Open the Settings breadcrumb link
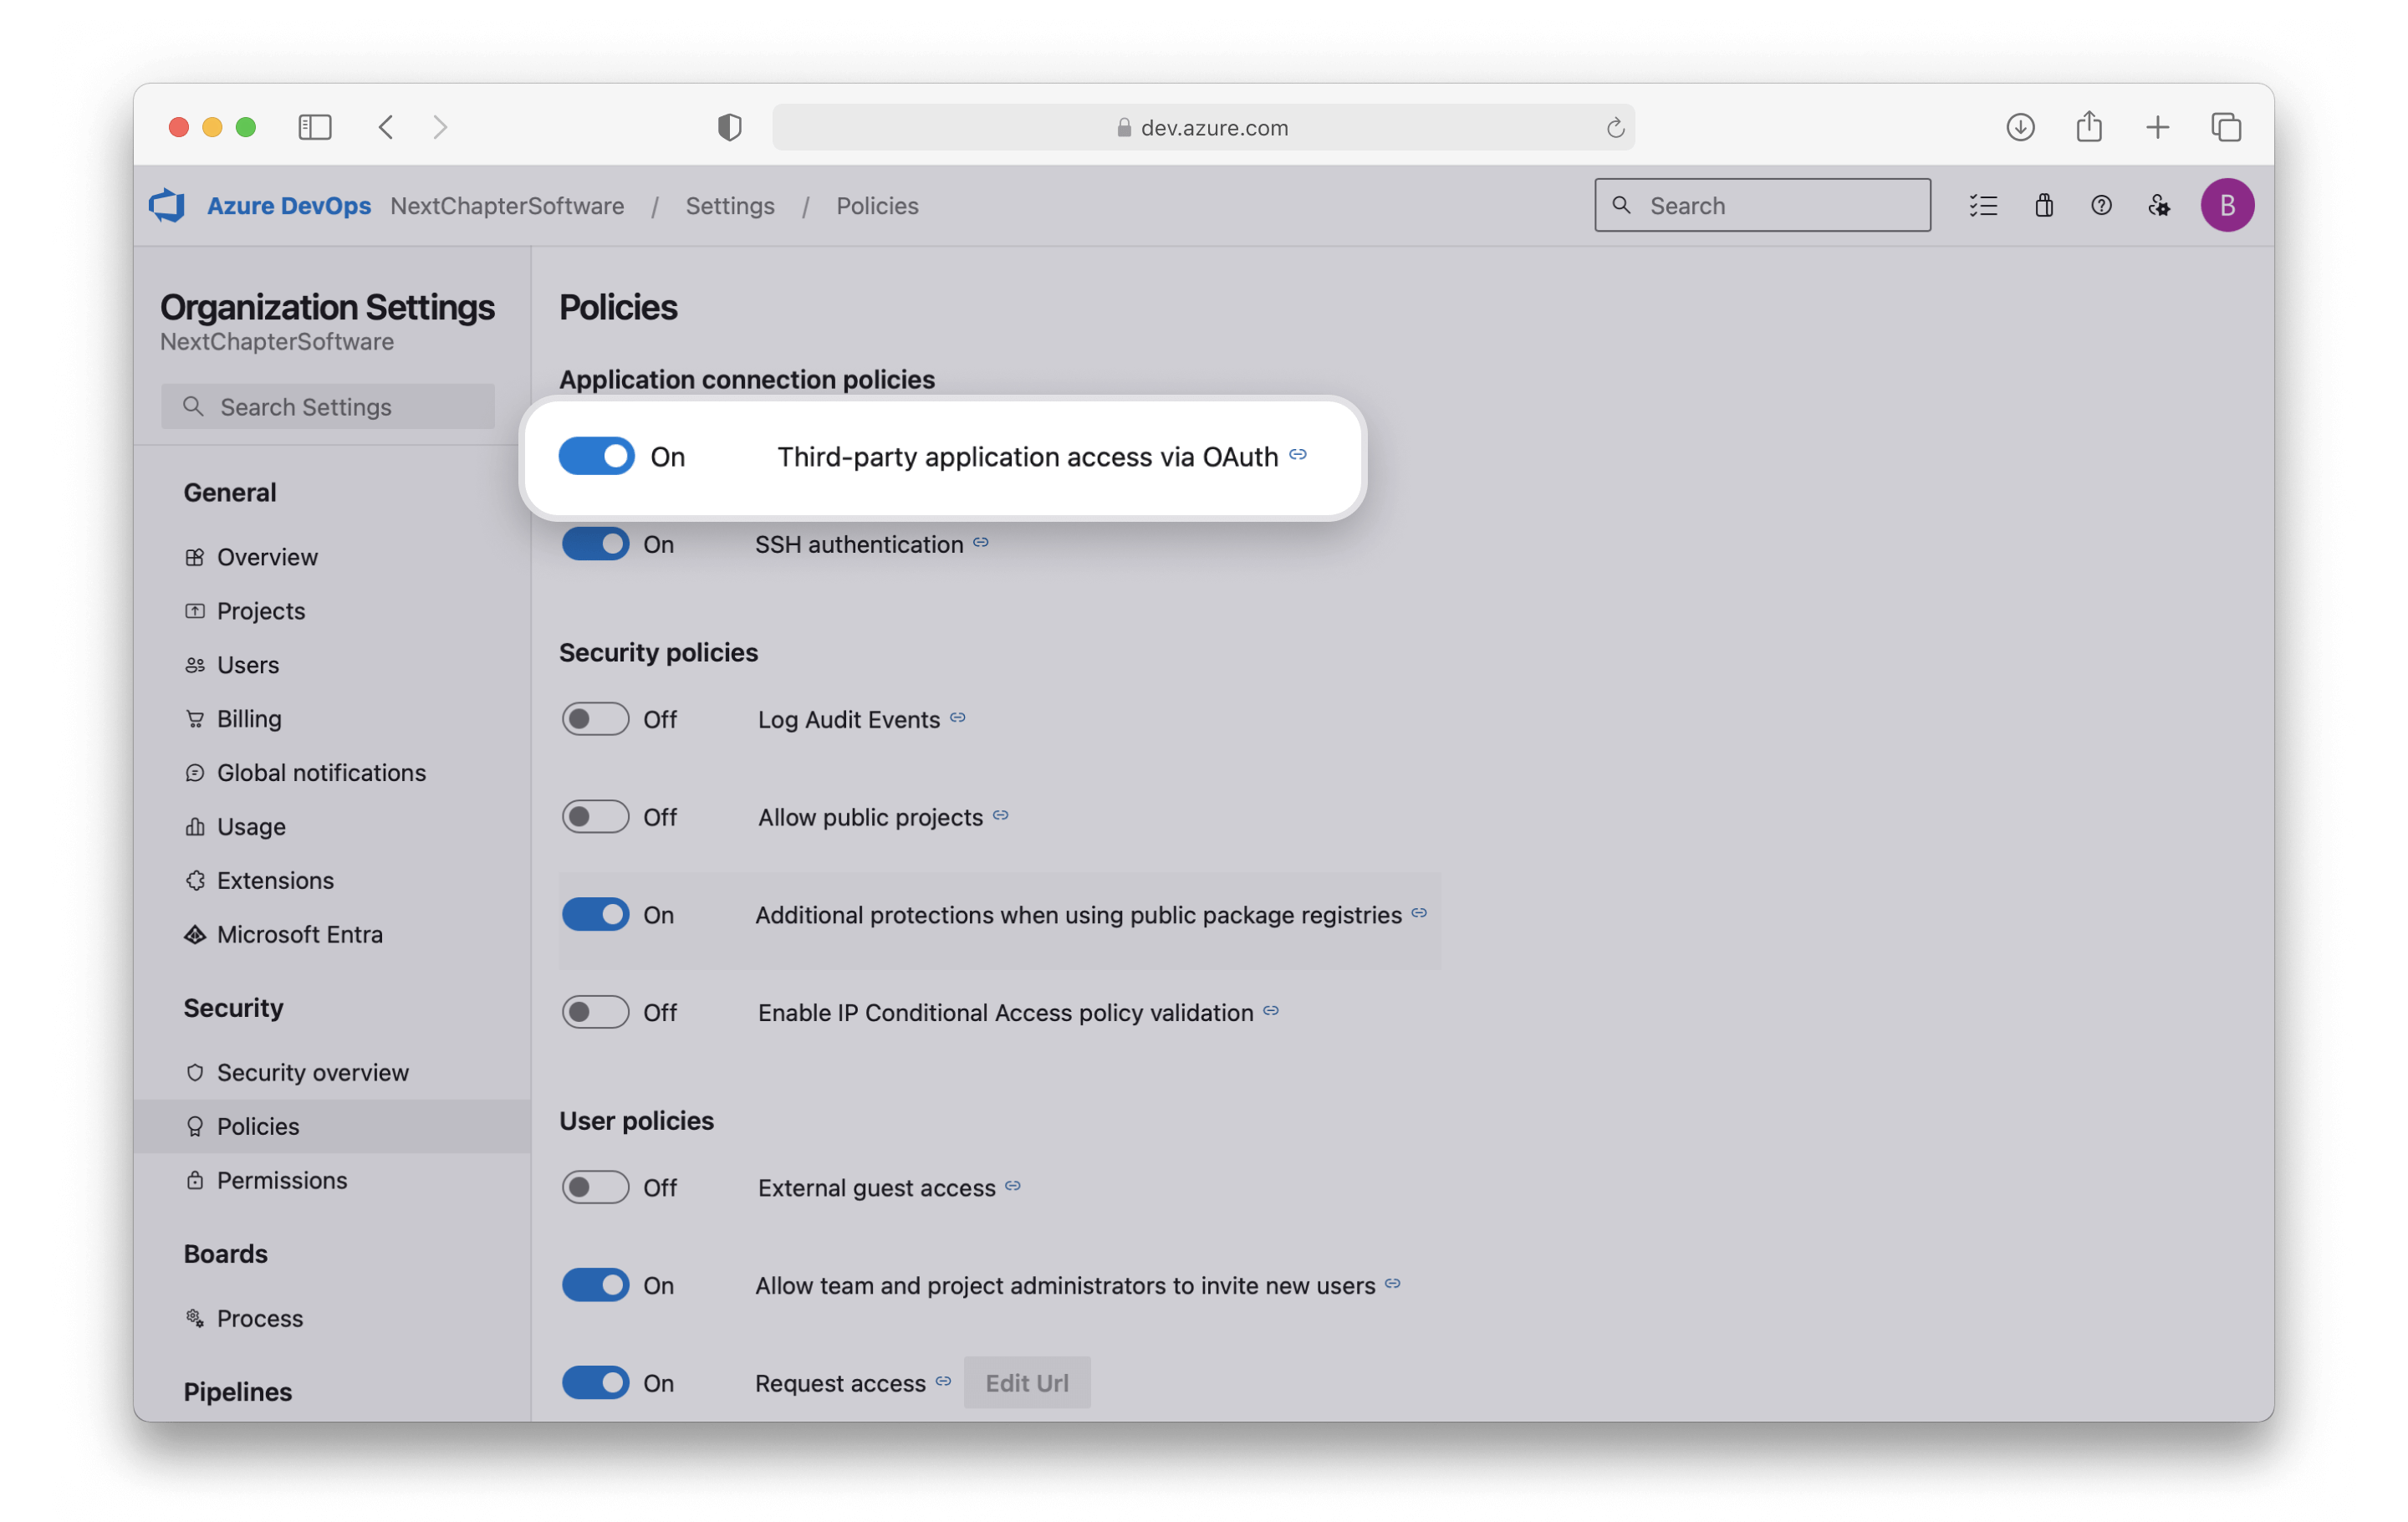 click(x=730, y=206)
